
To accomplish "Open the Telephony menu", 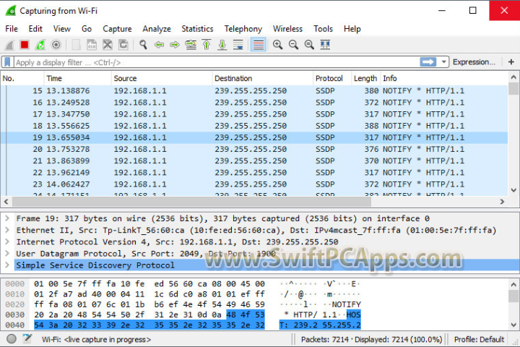I will [x=243, y=29].
